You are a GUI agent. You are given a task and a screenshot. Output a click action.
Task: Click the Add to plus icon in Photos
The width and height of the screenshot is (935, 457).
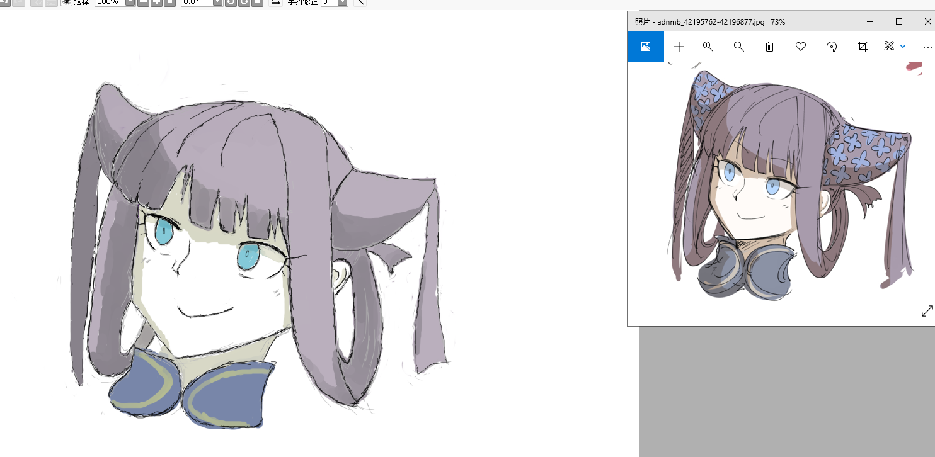(x=679, y=47)
